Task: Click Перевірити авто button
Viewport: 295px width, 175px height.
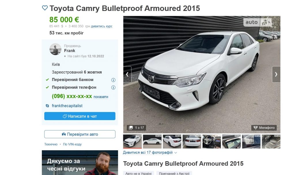Action: [x=80, y=134]
